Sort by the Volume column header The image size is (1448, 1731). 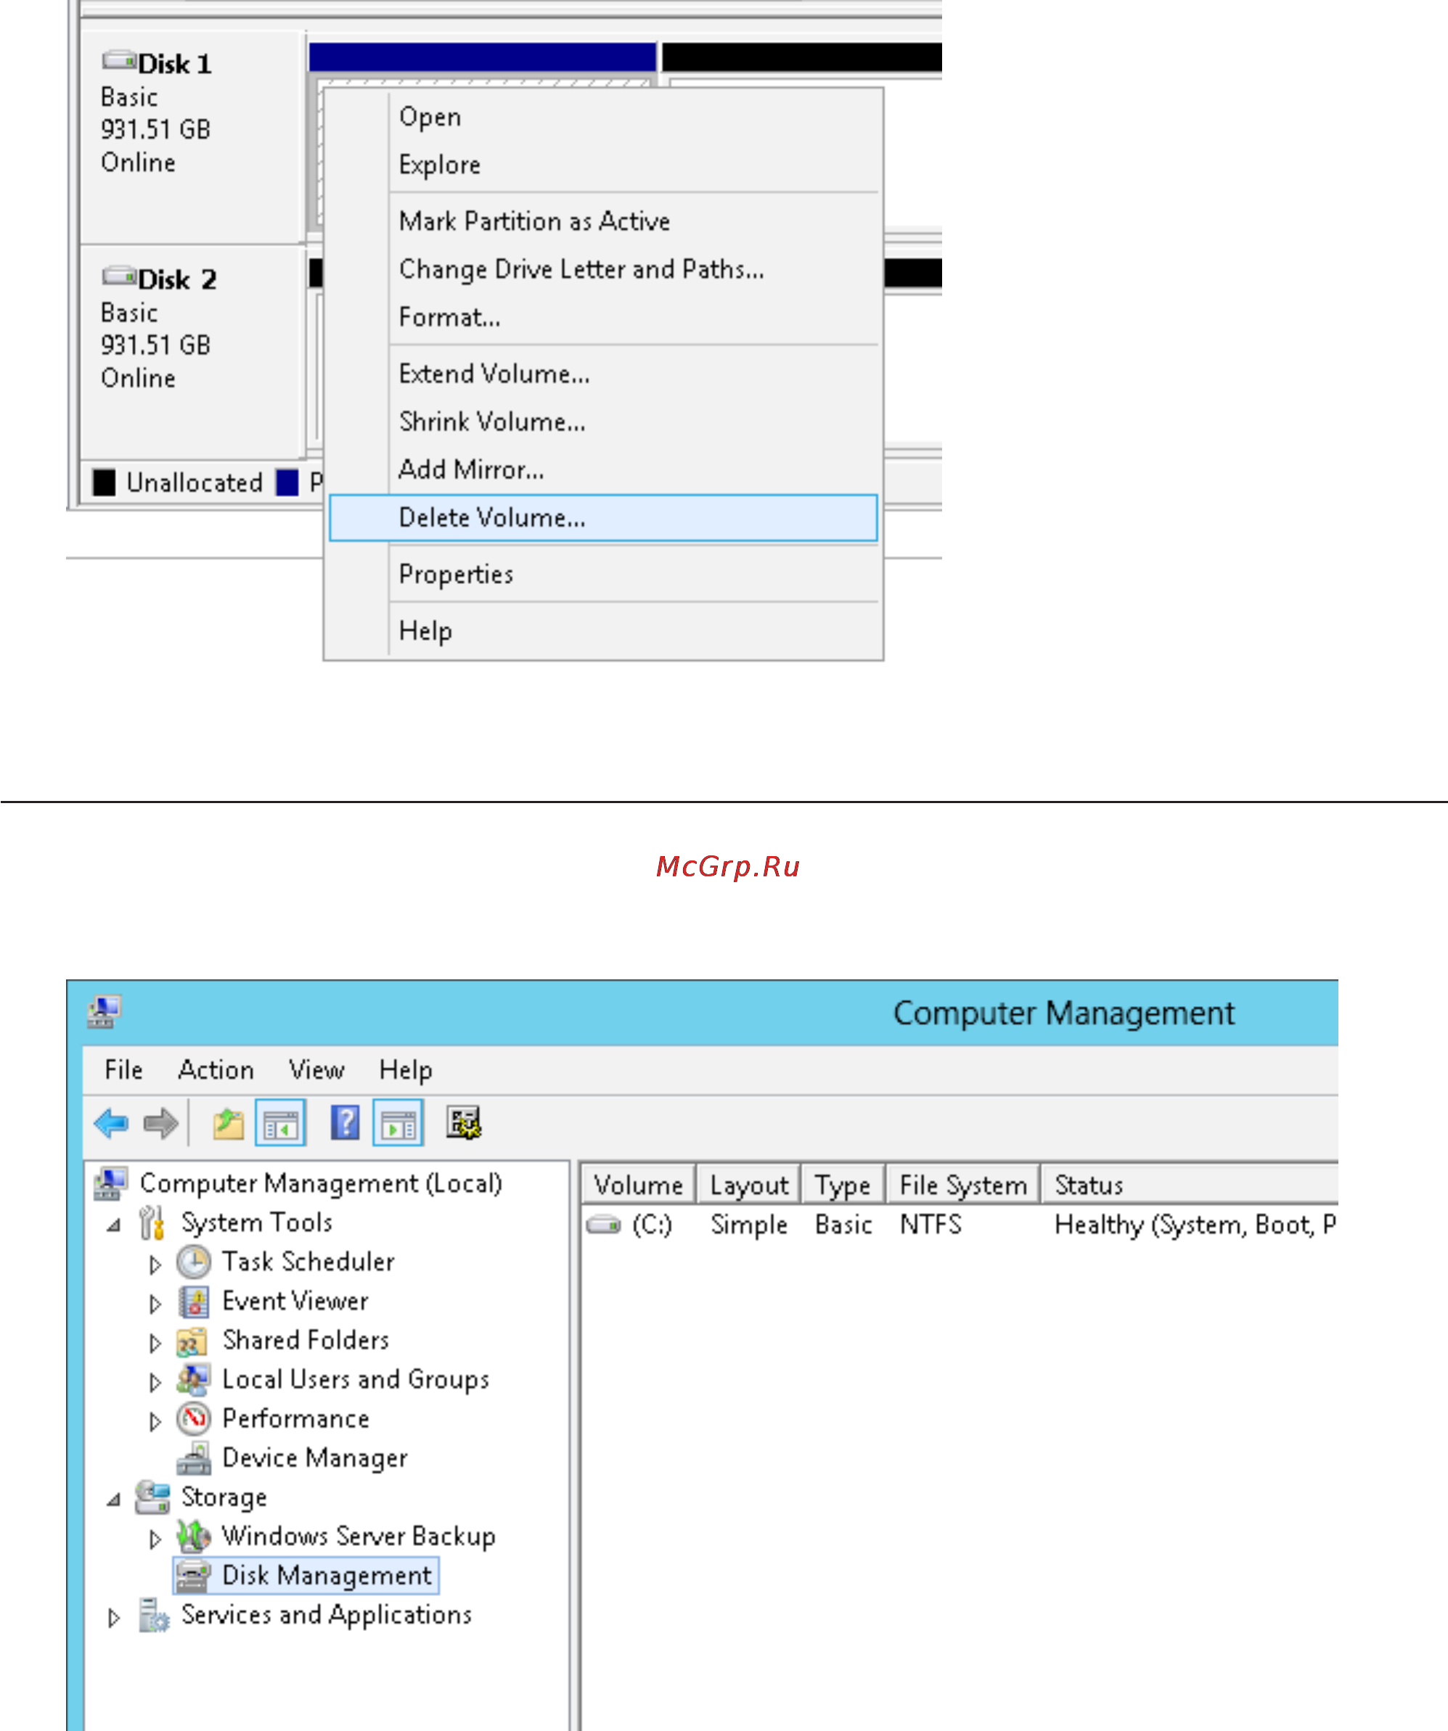tap(639, 1185)
